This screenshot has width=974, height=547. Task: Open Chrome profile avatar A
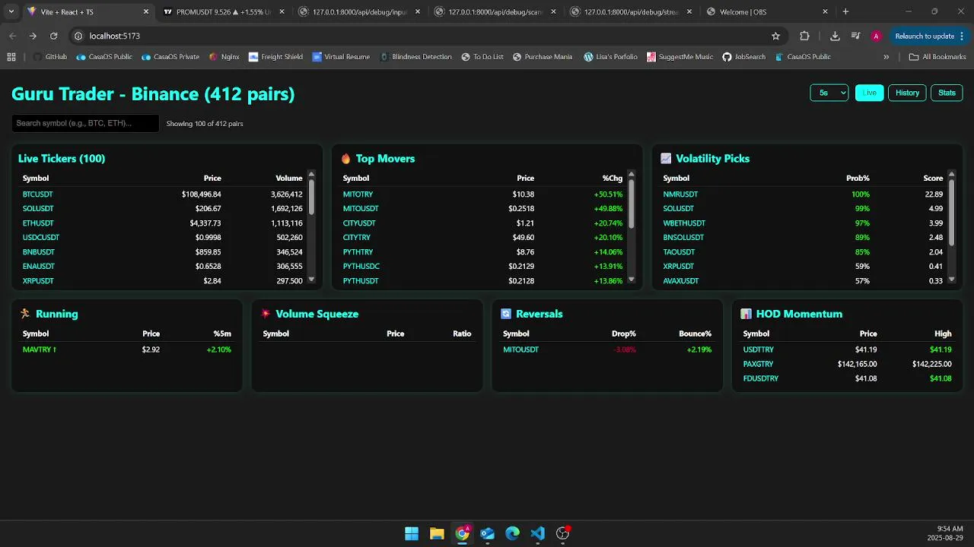[876, 36]
